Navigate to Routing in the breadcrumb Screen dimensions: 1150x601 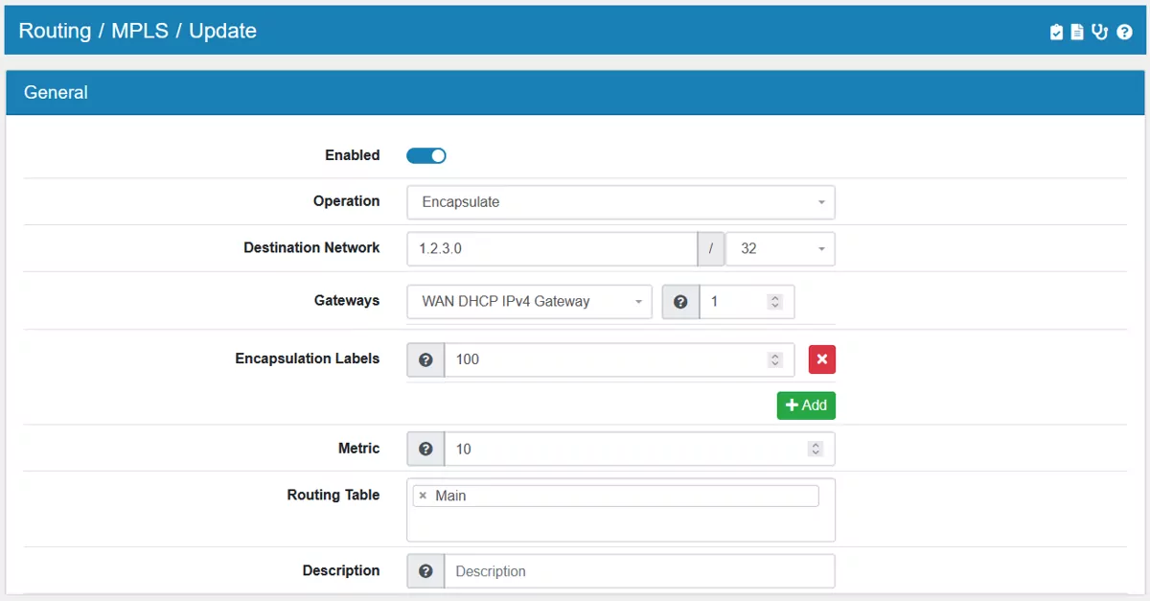(x=55, y=30)
